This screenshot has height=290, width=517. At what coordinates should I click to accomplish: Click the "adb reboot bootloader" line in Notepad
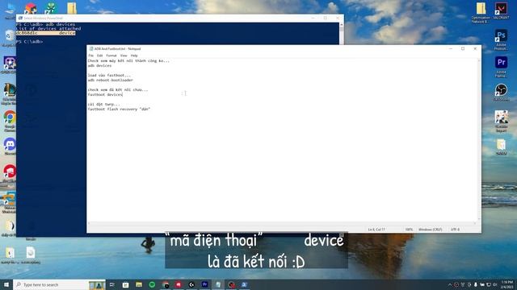coord(111,81)
